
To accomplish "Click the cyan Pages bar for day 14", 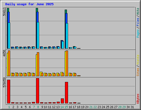I will coord(63,45).
